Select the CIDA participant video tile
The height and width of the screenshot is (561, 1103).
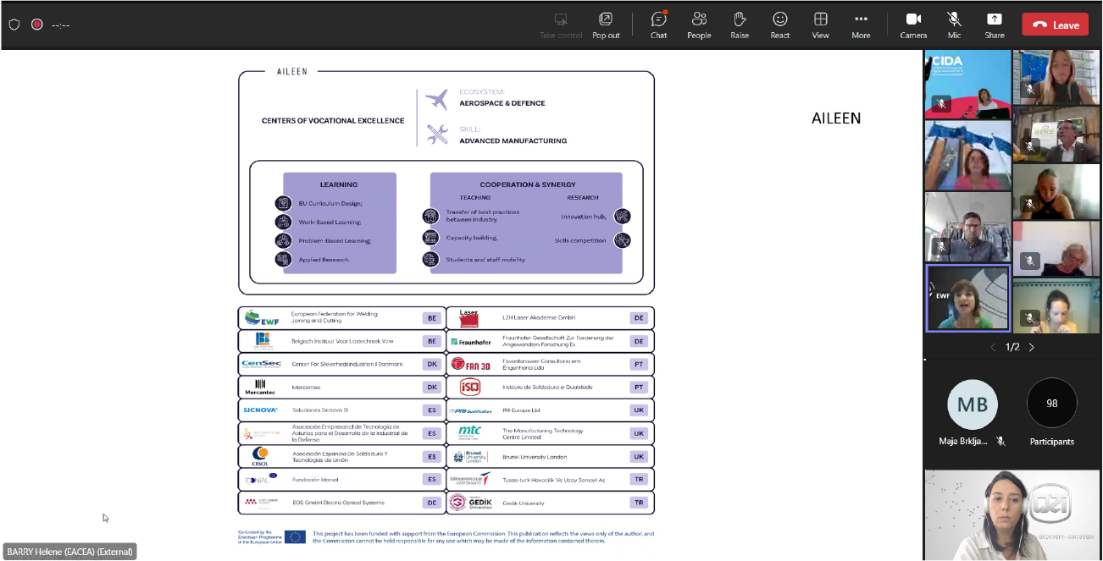[968, 84]
